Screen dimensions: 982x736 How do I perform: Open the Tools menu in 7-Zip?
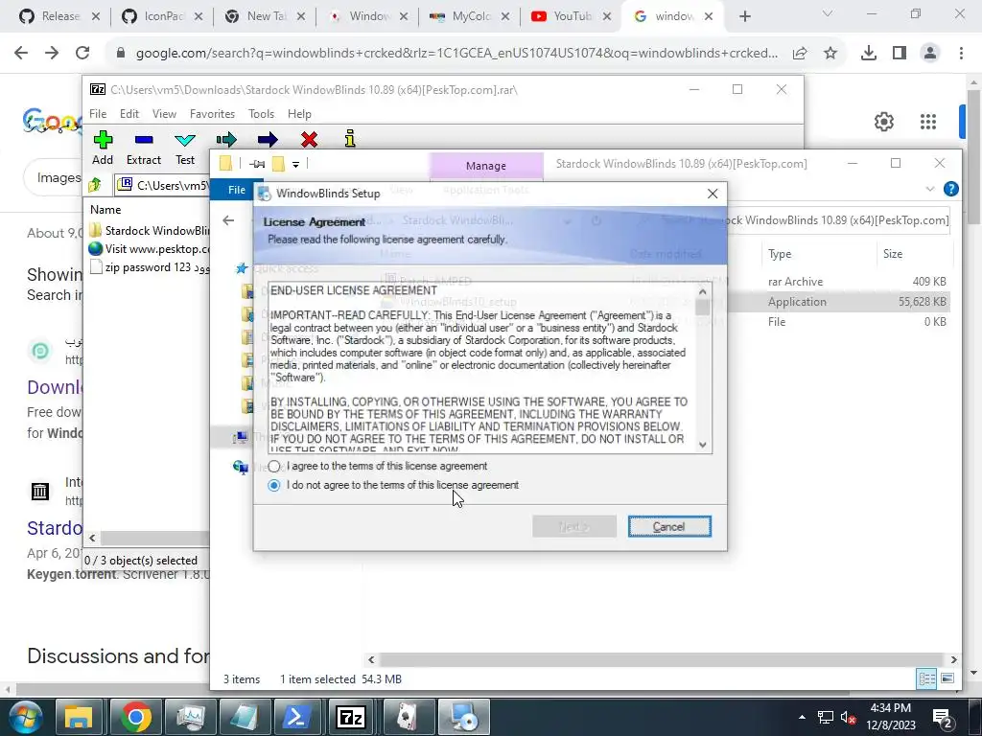(x=261, y=114)
